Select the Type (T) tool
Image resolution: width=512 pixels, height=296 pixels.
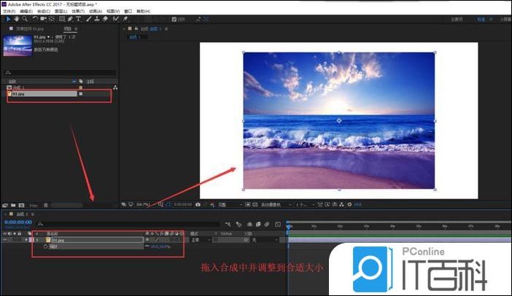pos(78,19)
